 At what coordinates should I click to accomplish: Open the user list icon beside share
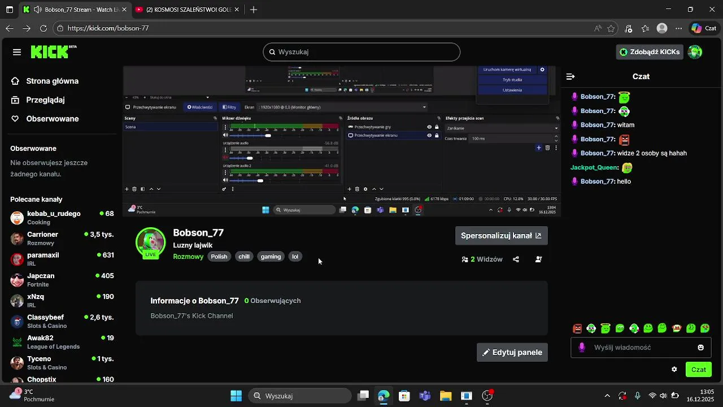[538, 259]
